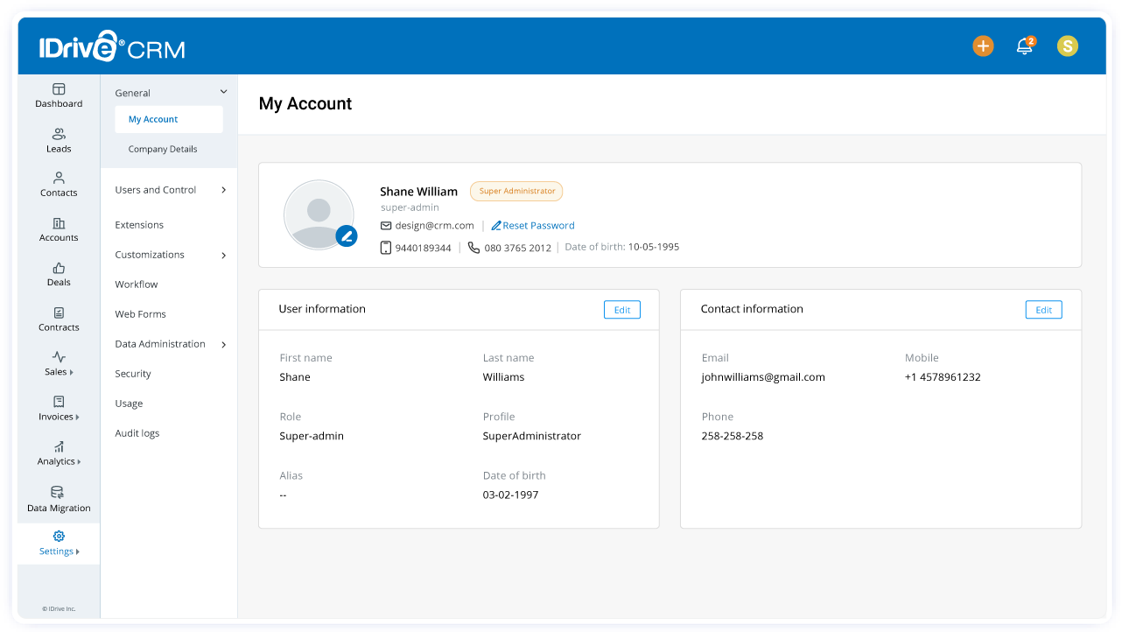Open the Audit logs page
Viewport: 1122px width, 632px height.
pos(137,432)
